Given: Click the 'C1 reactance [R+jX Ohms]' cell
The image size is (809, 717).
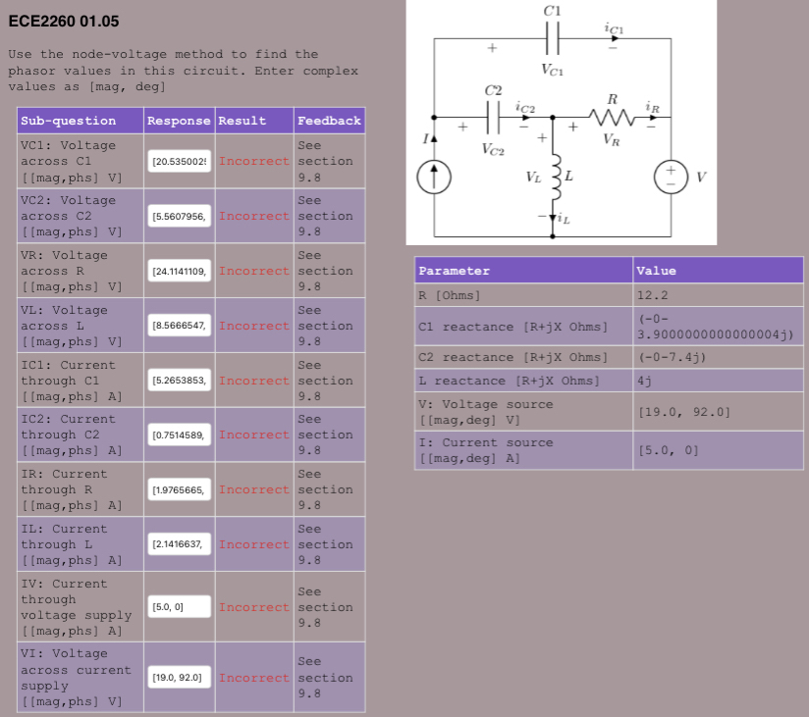Looking at the screenshot, I should point(523,327).
